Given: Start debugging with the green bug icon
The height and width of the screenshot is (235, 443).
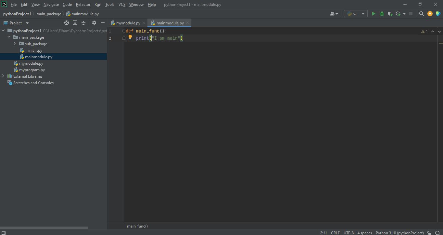Looking at the screenshot, I should point(382,14).
